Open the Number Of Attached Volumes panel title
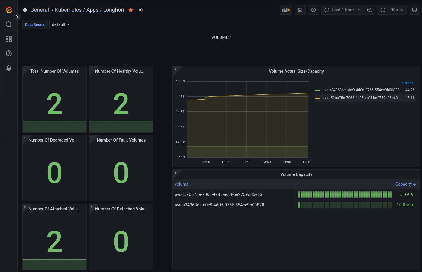The image size is (422, 272). tap(54, 209)
